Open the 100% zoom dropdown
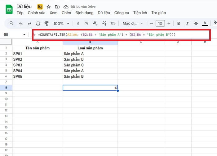 point(61,23)
